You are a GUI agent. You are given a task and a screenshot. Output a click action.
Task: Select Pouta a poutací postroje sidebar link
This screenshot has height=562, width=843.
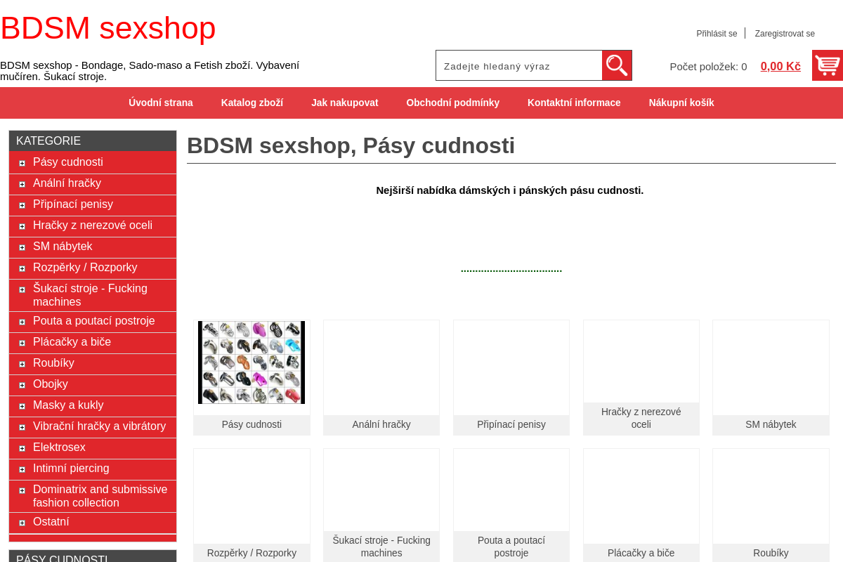click(x=94, y=321)
